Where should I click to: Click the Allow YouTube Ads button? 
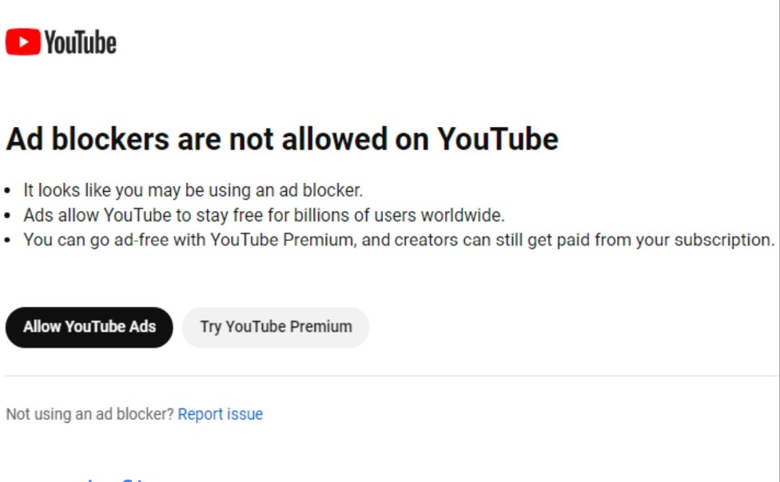(x=89, y=327)
